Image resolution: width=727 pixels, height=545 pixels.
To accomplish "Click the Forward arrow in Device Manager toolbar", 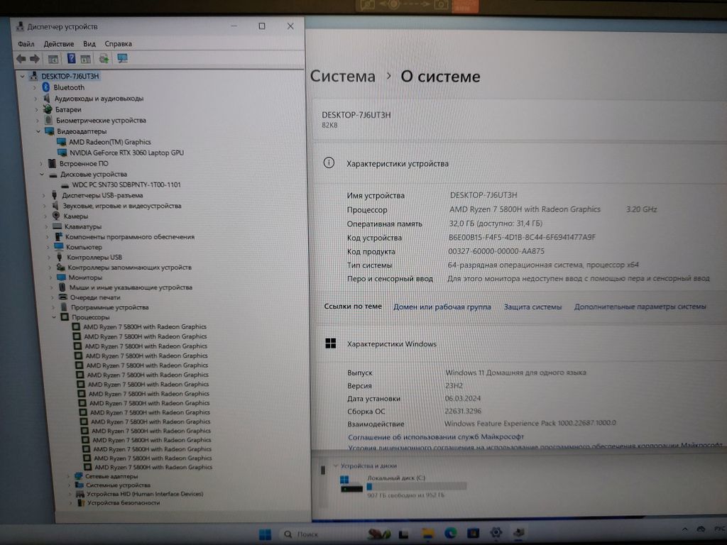I will (35, 59).
